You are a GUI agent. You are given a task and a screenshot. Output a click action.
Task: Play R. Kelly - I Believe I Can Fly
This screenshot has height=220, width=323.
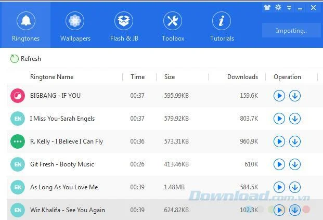tap(279, 141)
